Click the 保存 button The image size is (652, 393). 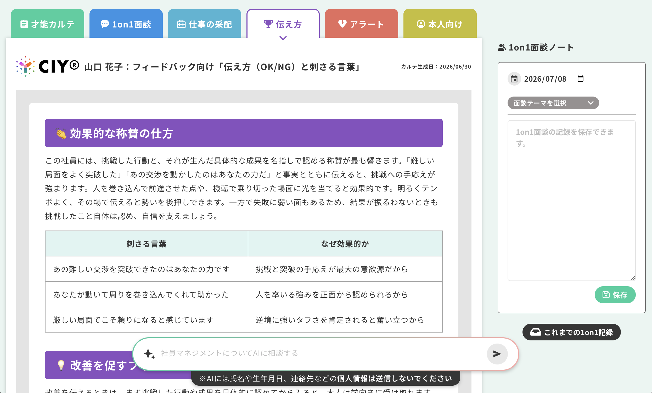click(x=615, y=295)
